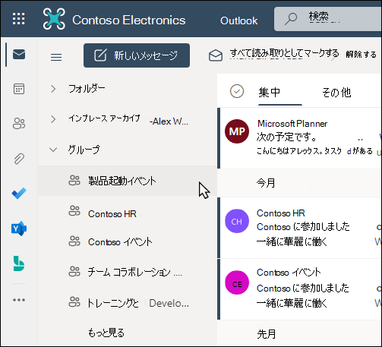The width and height of the screenshot is (382, 347).
Task: Open the Outlook app title link
Action: (x=238, y=21)
